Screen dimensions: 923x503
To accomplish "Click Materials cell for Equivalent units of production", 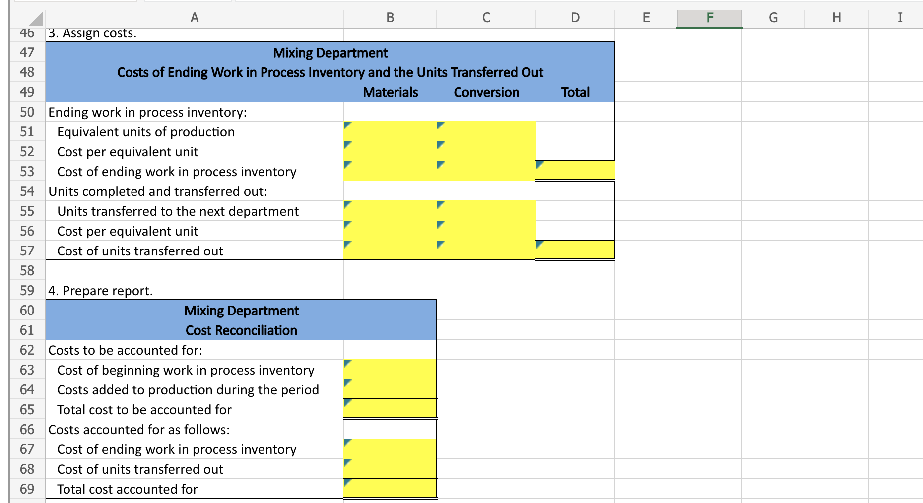I will (390, 131).
